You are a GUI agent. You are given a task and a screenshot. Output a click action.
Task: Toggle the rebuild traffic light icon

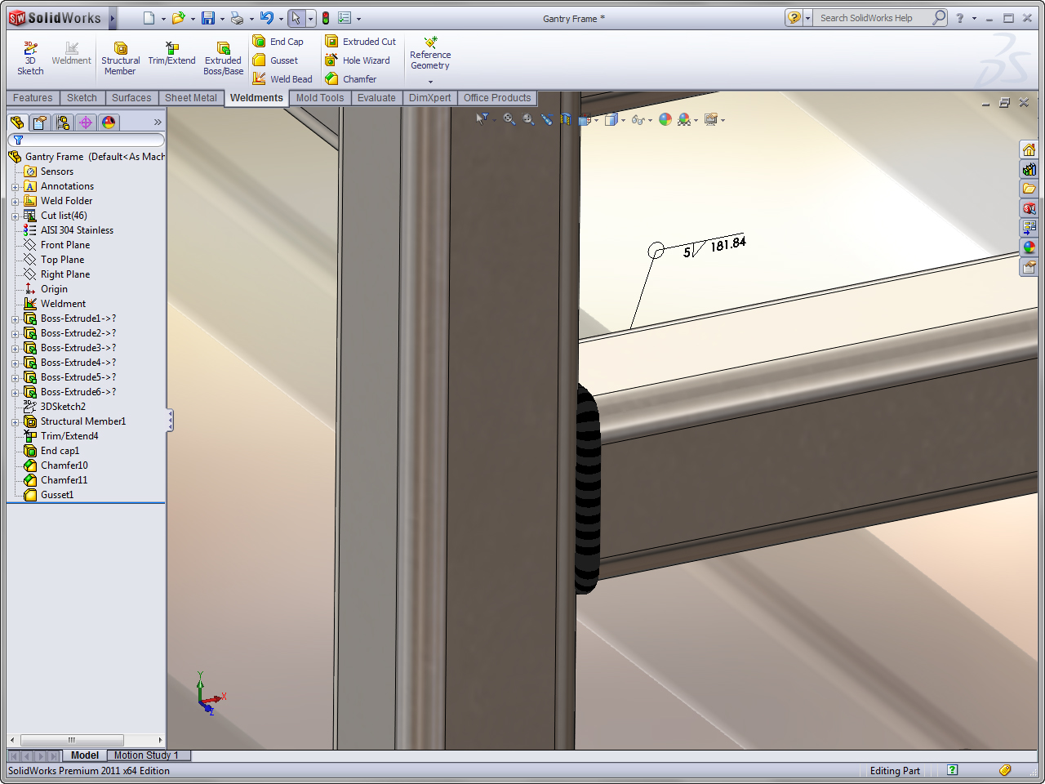[326, 18]
